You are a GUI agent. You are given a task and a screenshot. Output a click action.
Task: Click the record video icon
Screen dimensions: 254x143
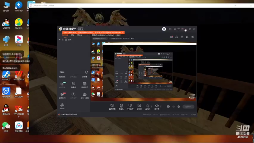coord(169,106)
